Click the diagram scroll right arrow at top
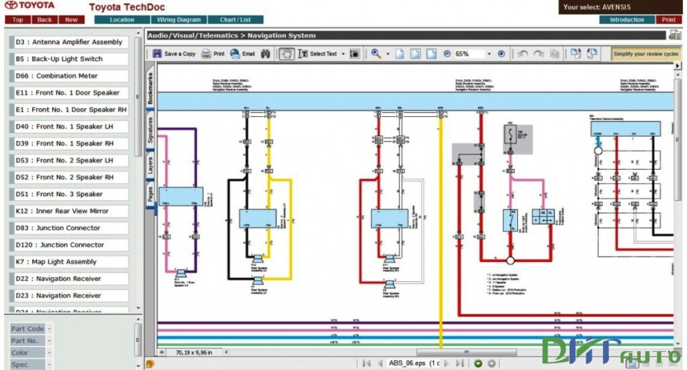The height and width of the screenshot is (370, 687). point(678,66)
